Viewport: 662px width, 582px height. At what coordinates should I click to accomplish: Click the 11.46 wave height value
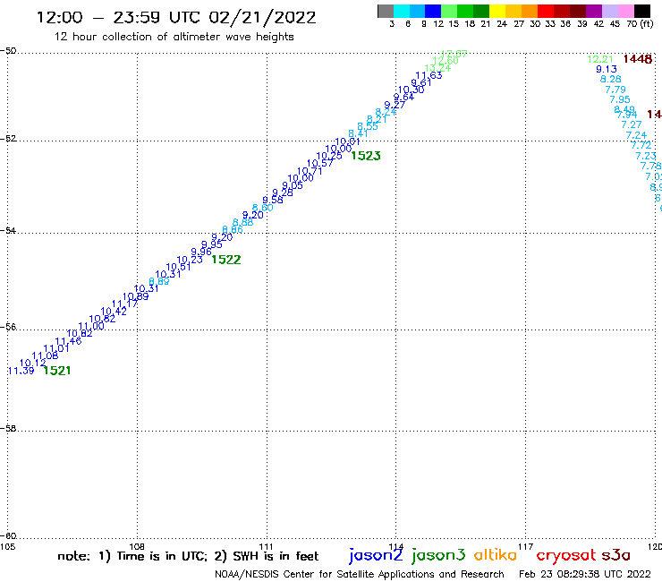(68, 341)
